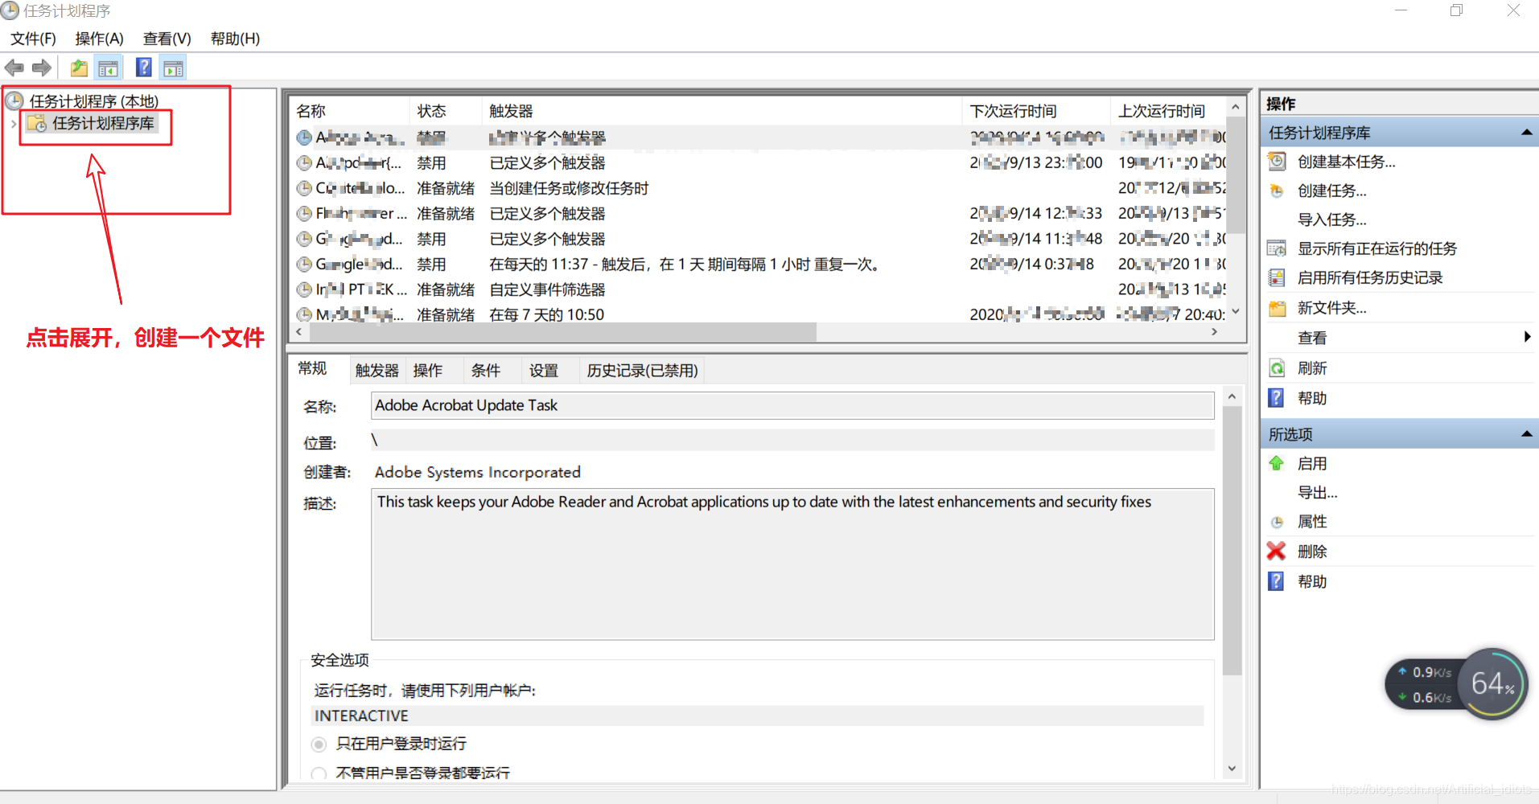Open the Help toolbar question-mark icon

[144, 68]
